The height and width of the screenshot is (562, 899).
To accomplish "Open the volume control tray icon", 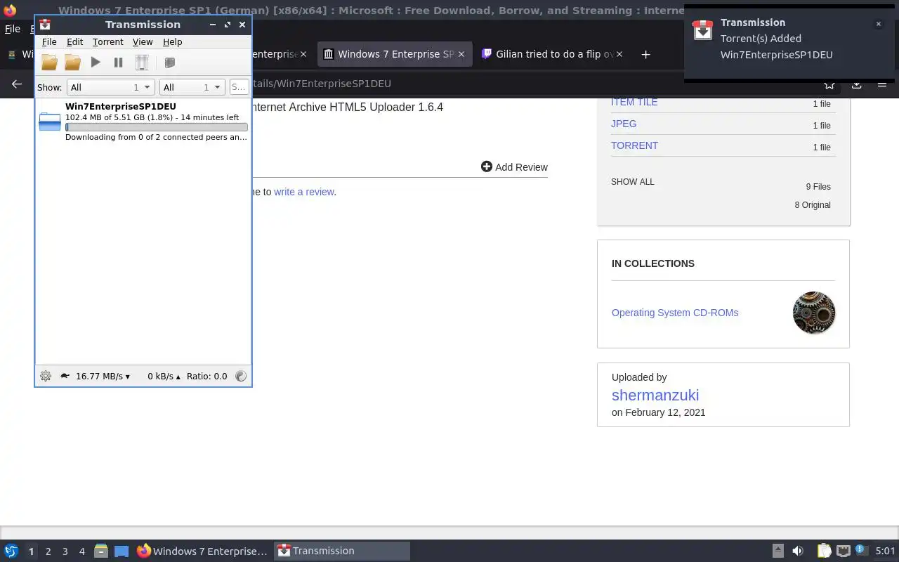I will coord(797,551).
